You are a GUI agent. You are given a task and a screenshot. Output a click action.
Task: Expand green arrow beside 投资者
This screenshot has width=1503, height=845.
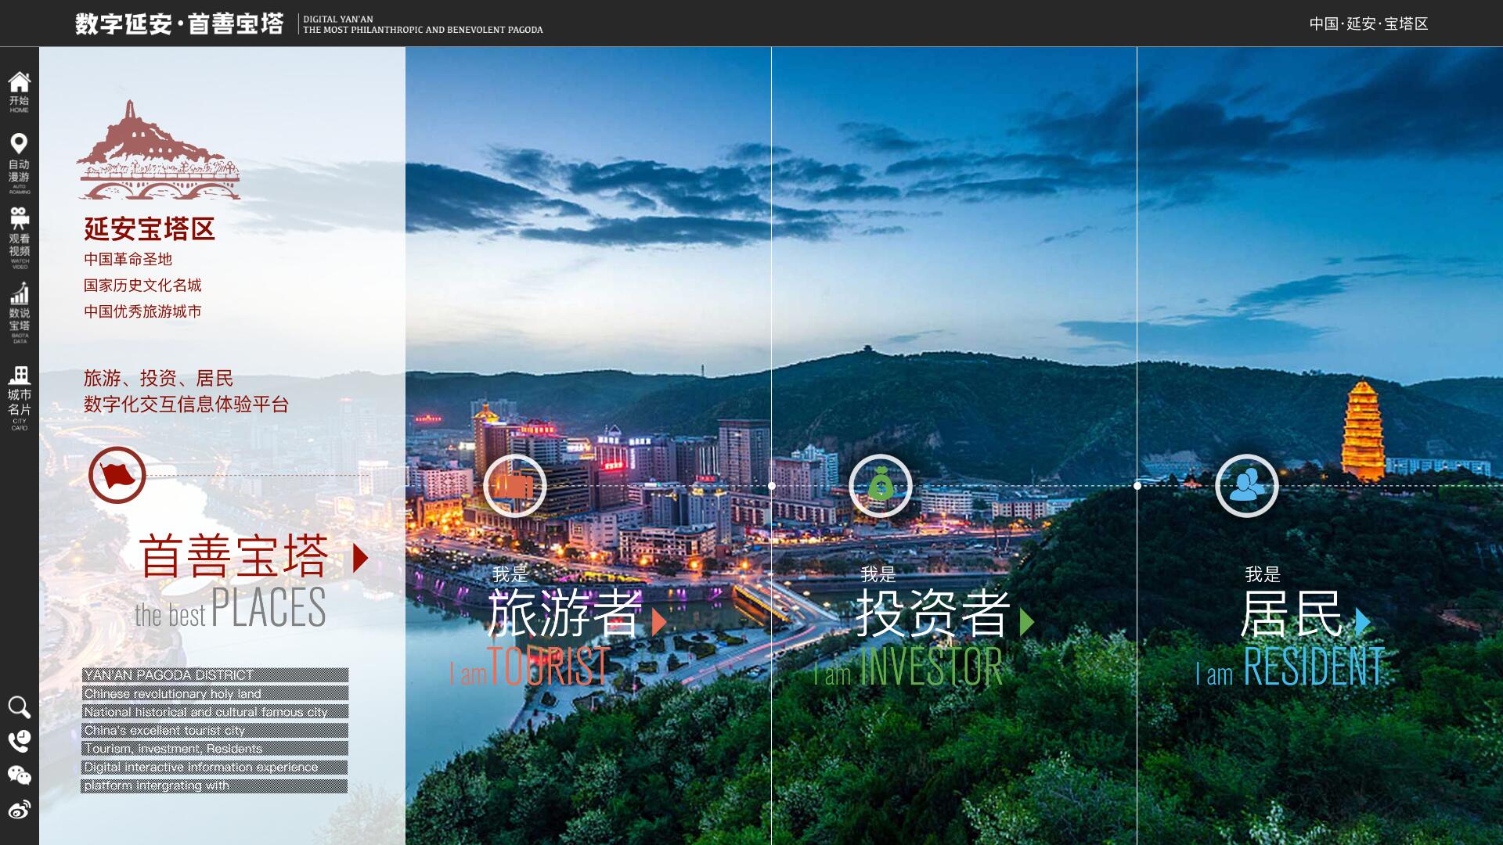coord(1027,622)
